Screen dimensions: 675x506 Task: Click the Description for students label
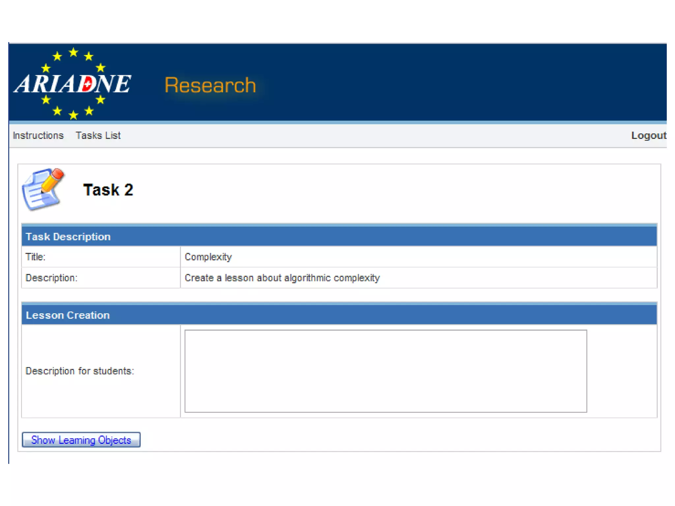pos(79,371)
